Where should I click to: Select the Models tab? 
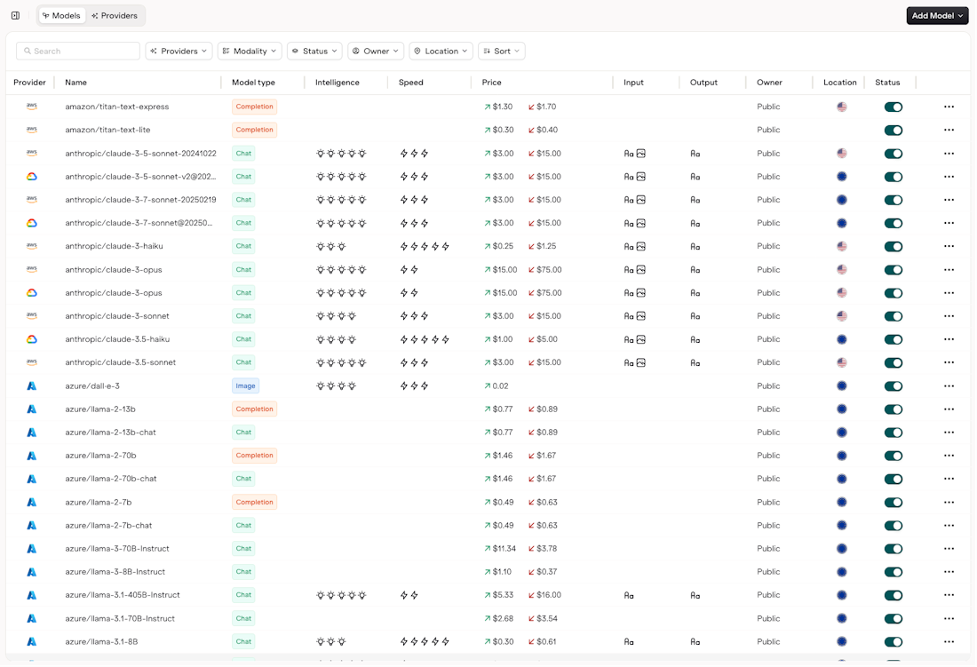(x=61, y=15)
